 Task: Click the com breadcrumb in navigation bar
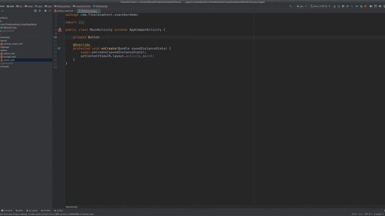click(x=48, y=6)
